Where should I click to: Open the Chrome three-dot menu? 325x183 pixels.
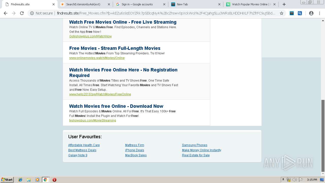click(319, 13)
